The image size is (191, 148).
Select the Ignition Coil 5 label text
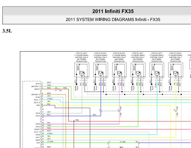(x=119, y=57)
